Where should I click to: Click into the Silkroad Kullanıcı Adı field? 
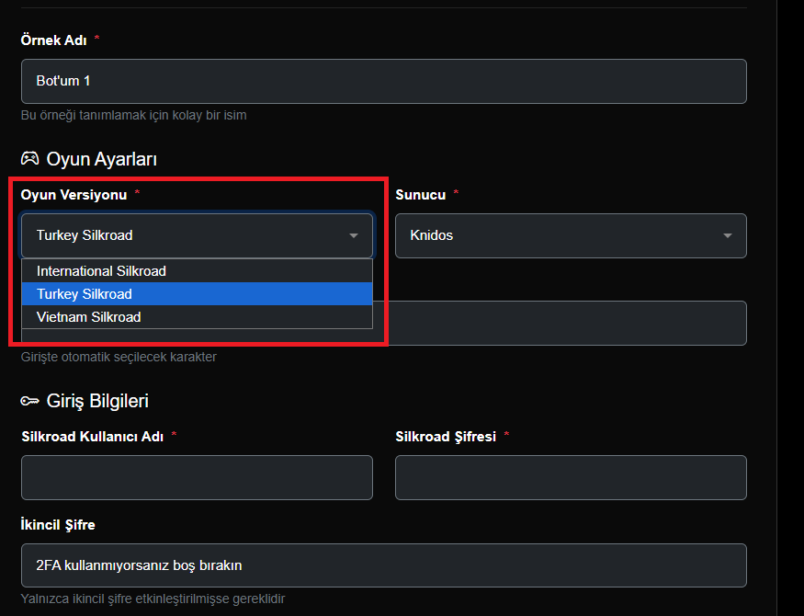(x=197, y=477)
